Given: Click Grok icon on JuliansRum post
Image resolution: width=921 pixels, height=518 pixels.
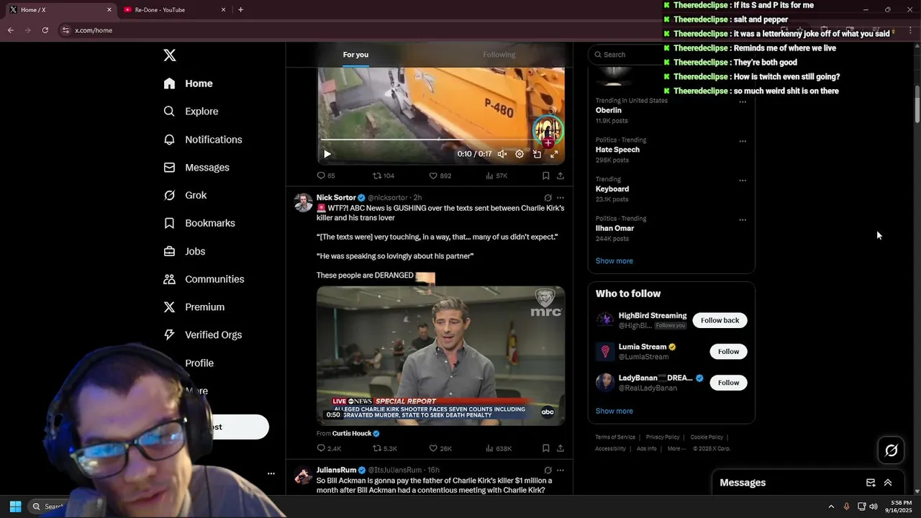Looking at the screenshot, I should click(548, 471).
